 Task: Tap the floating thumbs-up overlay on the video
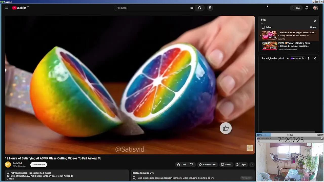(226, 128)
